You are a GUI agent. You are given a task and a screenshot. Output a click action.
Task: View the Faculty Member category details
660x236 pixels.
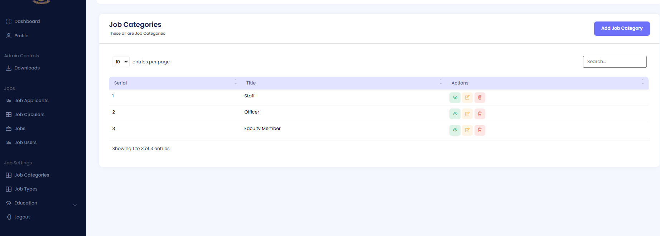(x=455, y=130)
